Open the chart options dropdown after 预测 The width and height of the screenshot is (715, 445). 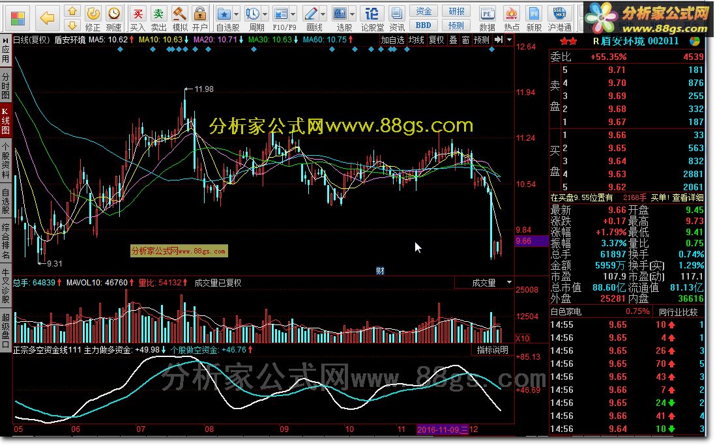point(509,40)
